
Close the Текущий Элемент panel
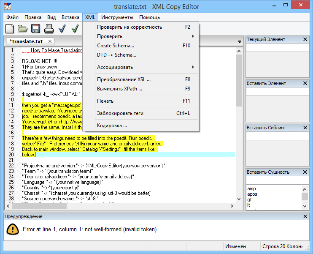305,39
